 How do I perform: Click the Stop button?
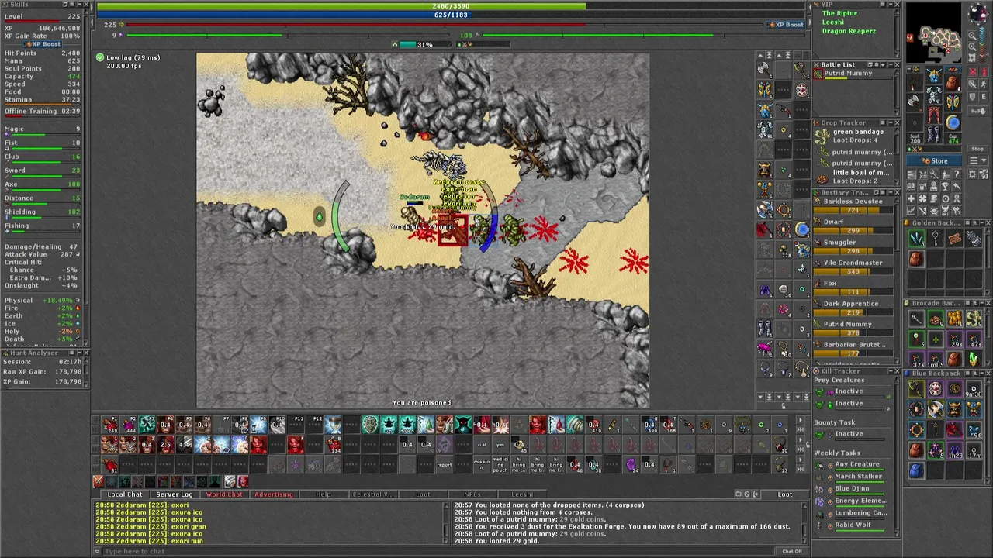[x=977, y=149]
